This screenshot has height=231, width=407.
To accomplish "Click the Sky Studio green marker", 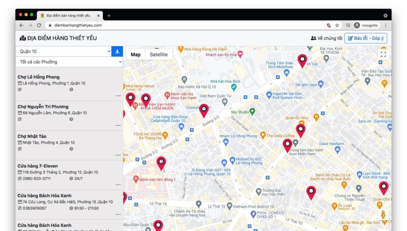I will pos(252,112).
